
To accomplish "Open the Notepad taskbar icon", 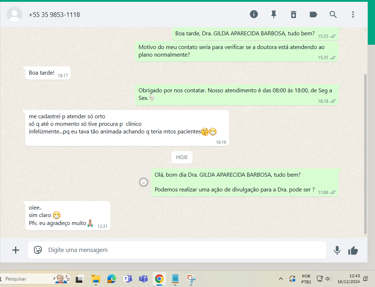I will (x=175, y=279).
